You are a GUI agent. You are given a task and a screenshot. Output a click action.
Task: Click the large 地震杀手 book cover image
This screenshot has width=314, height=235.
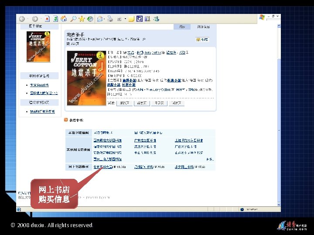point(86,78)
